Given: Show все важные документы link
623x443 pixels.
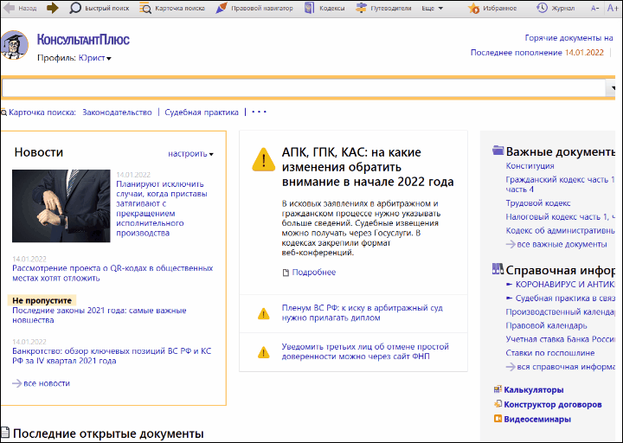Looking at the screenshot, I should click(562, 244).
